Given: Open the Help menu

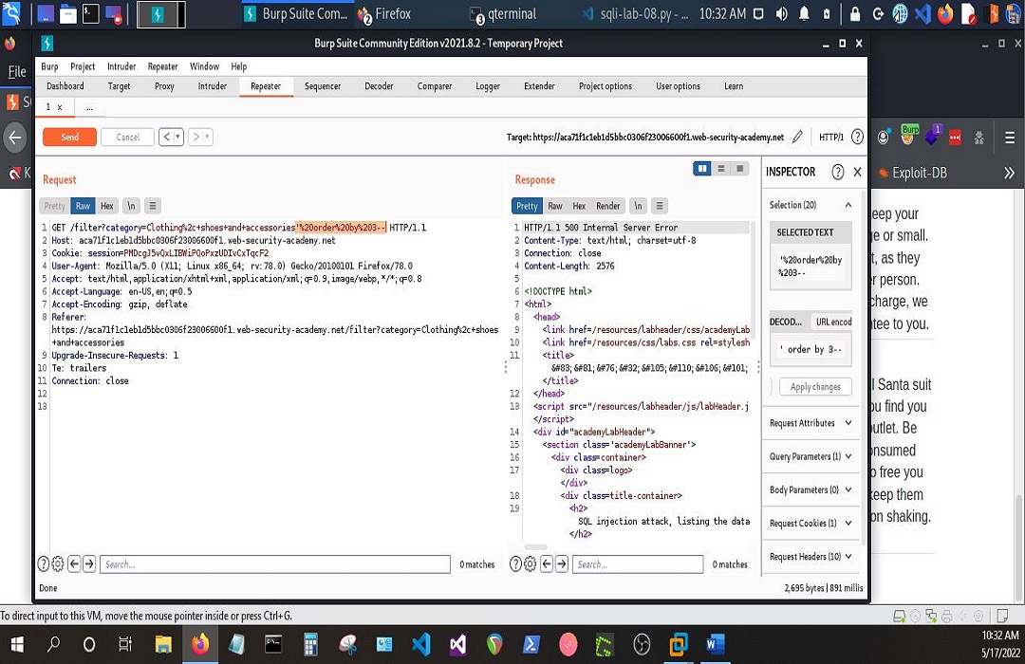Looking at the screenshot, I should 238,66.
